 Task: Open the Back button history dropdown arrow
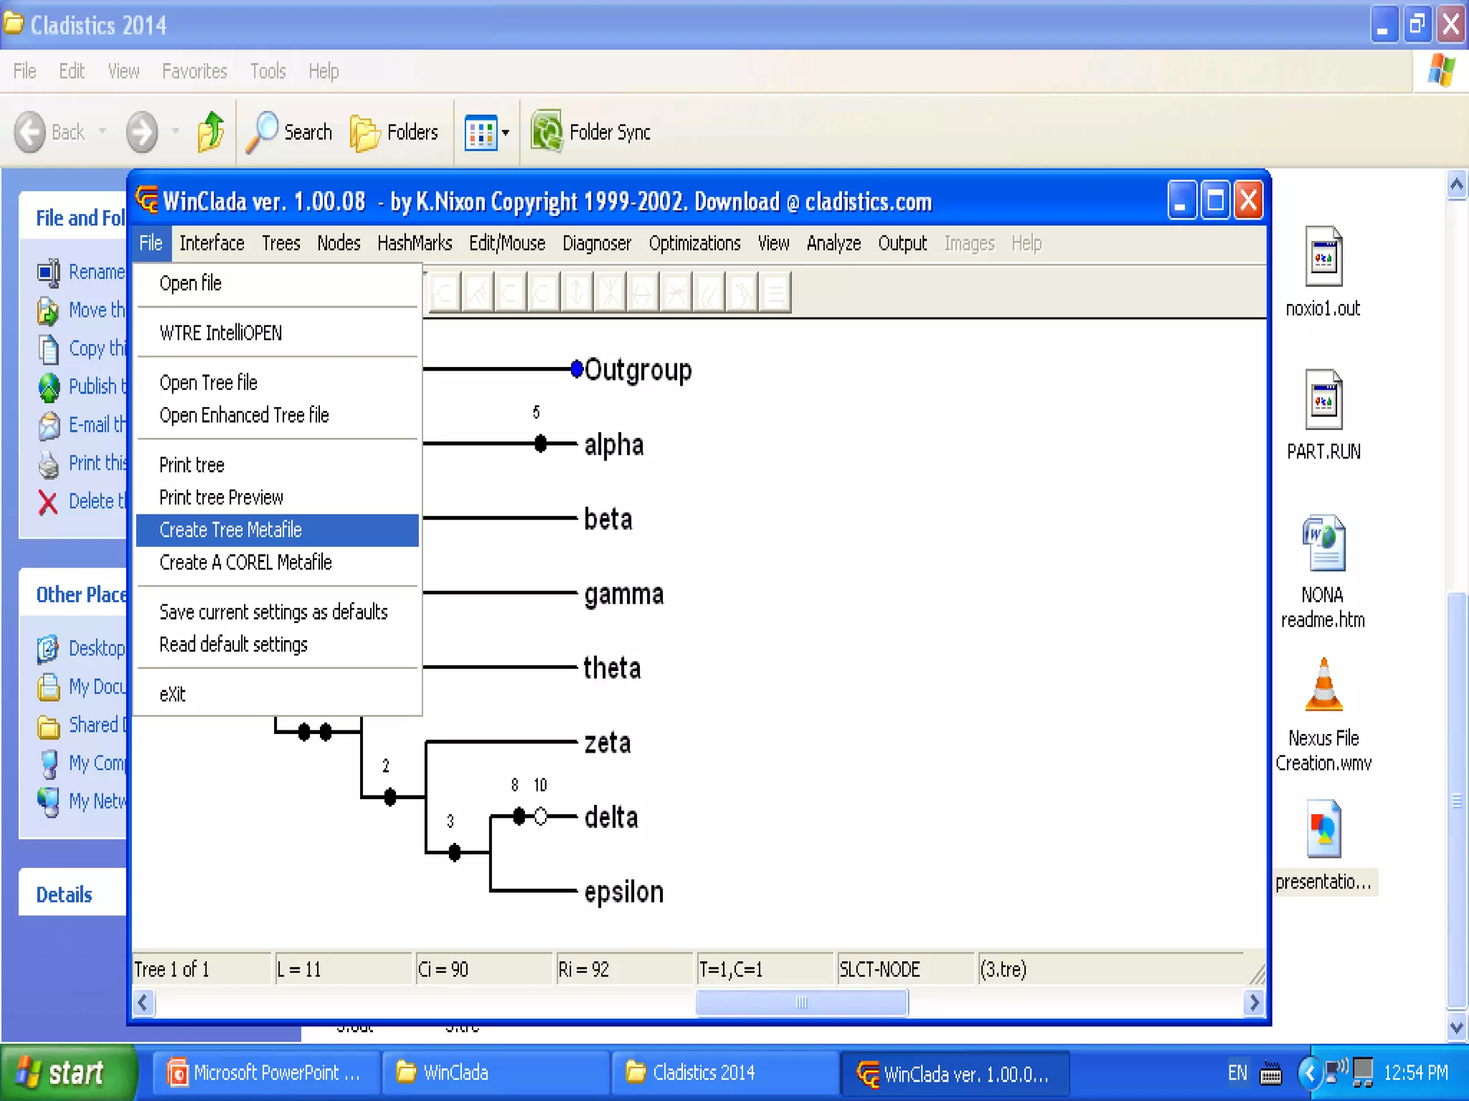103,131
